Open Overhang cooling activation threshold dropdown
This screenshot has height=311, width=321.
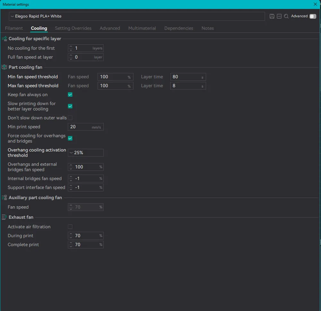click(x=86, y=153)
